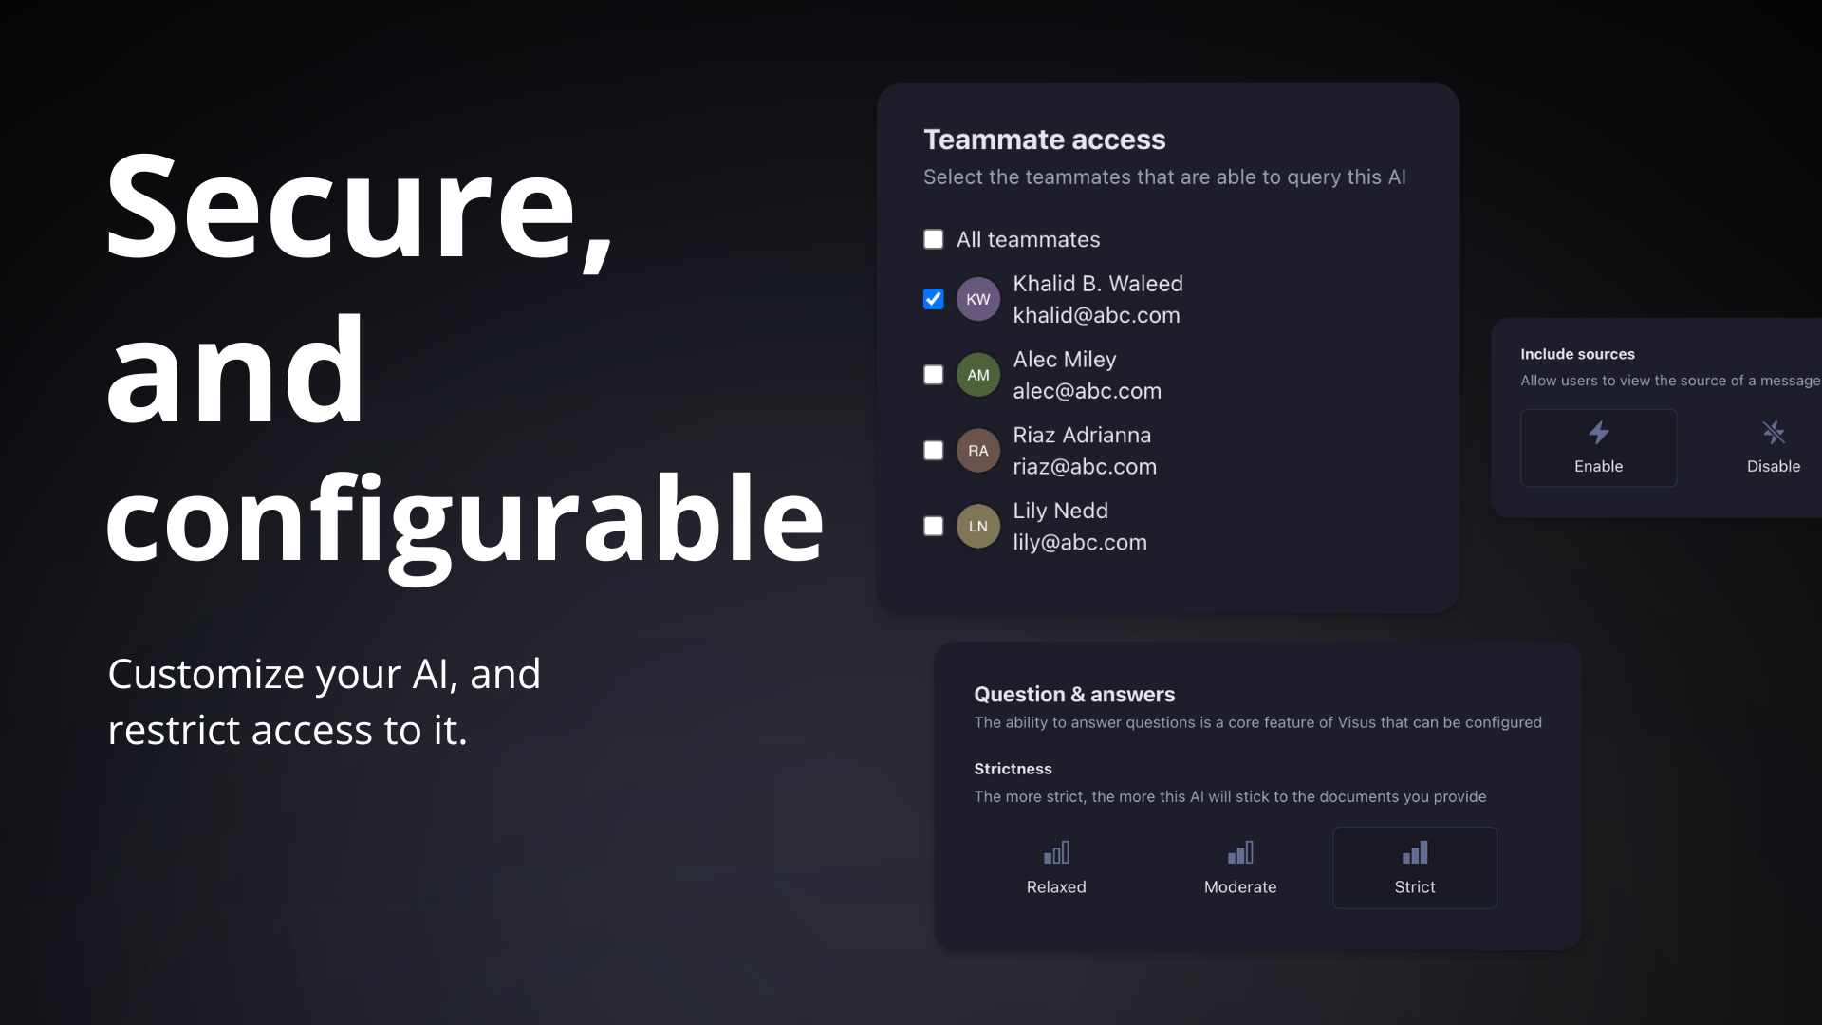Click the Moderate bar chart icon

coord(1240,852)
